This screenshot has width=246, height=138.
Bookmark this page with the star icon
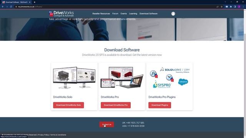point(221,7)
